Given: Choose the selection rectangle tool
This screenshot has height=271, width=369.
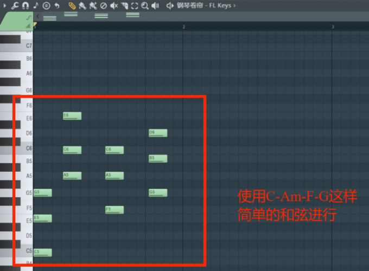Looking at the screenshot, I should [135, 5].
